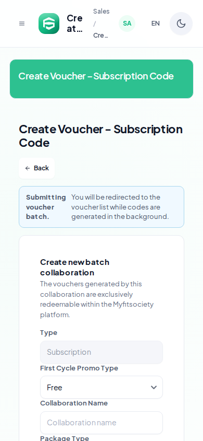This screenshot has height=441, width=203.
Task: Open the First Cycle Promo Type dropdown
Action: coord(102,387)
